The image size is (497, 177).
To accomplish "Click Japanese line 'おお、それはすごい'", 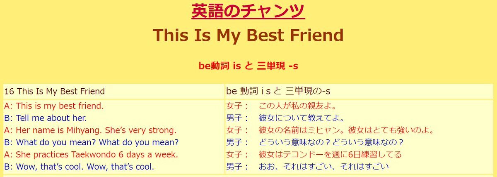I will pyautogui.click(x=324, y=167).
